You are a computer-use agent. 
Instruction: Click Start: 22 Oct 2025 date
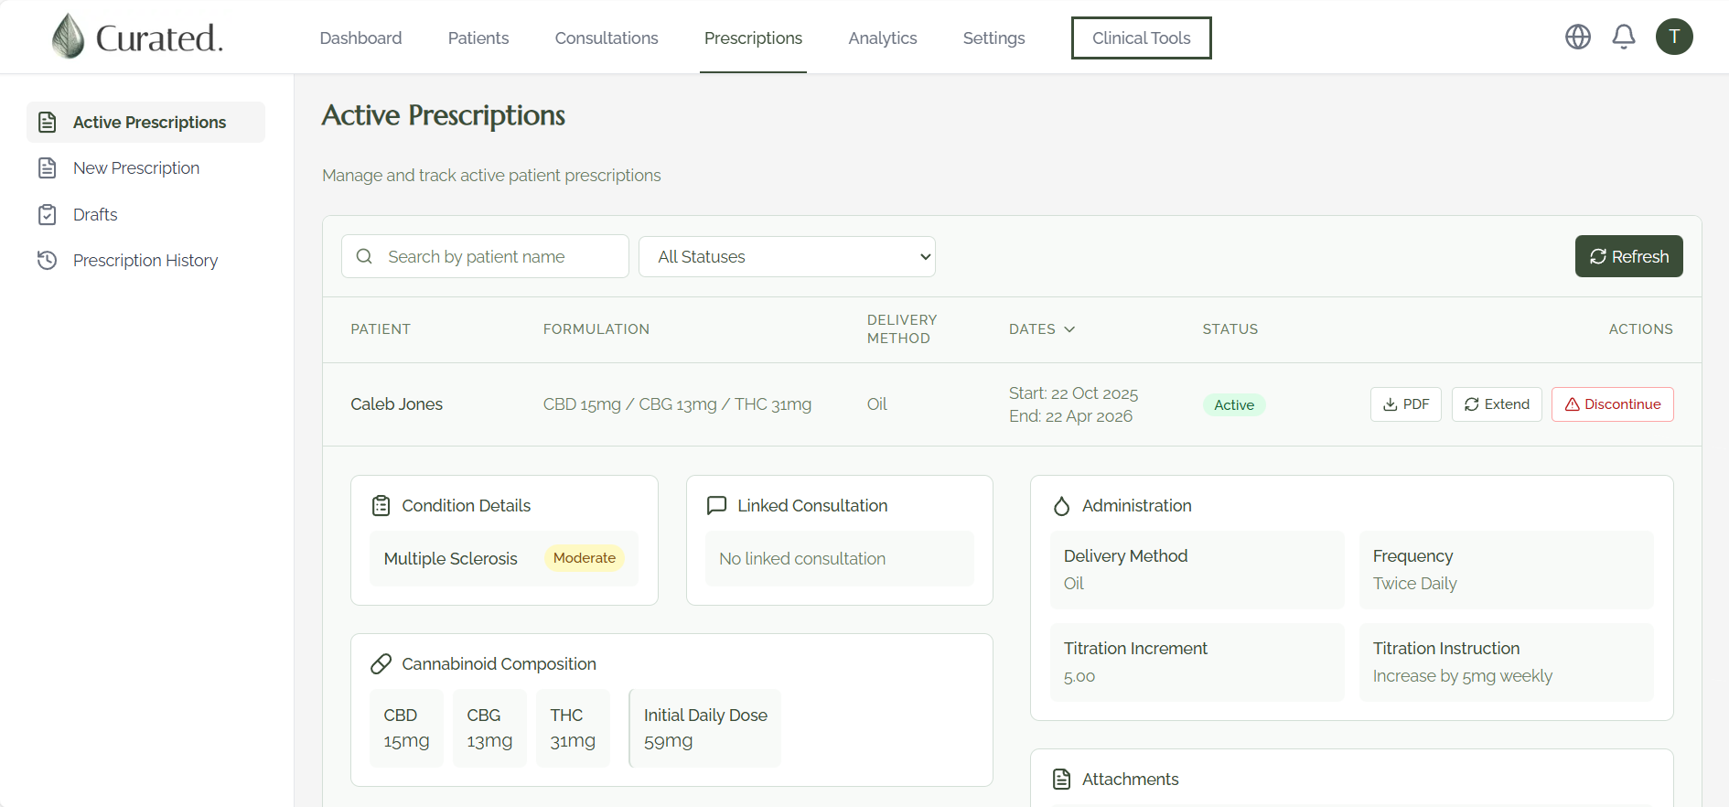1073,393
